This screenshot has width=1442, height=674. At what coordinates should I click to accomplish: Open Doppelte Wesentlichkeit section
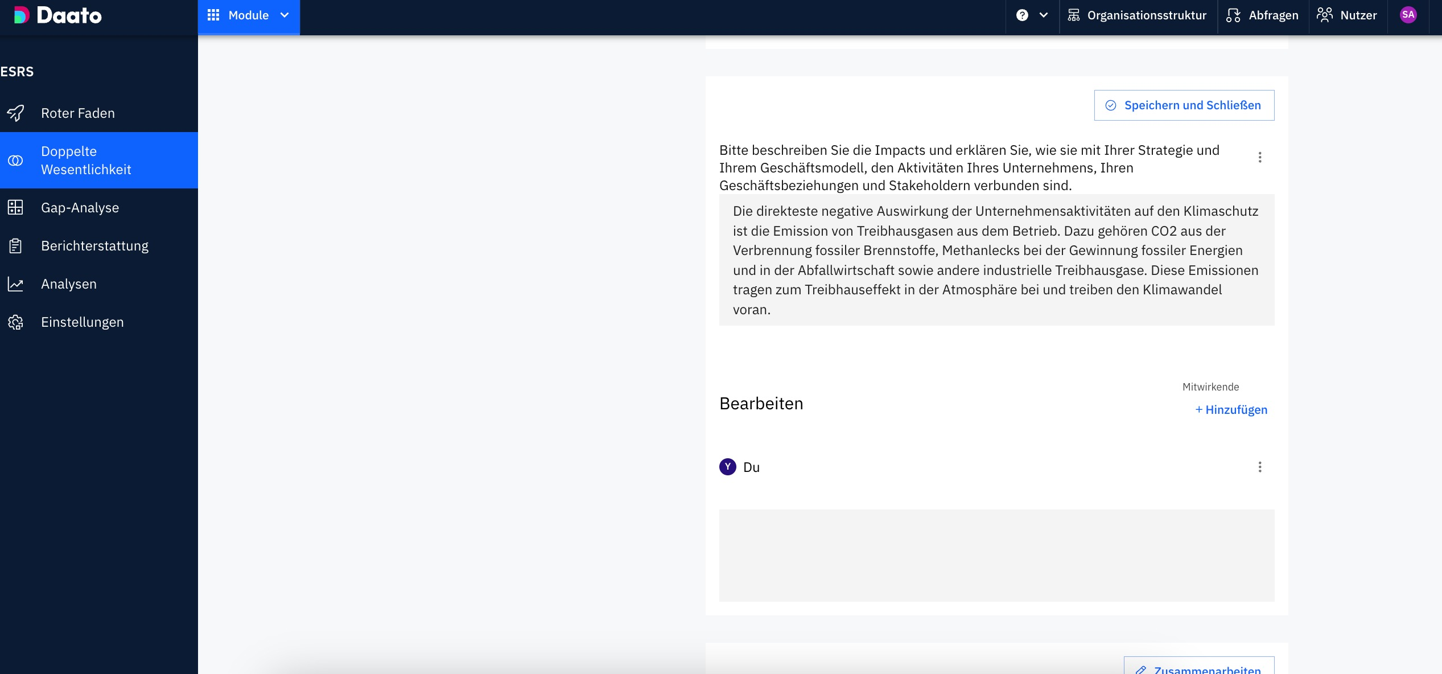[86, 161]
